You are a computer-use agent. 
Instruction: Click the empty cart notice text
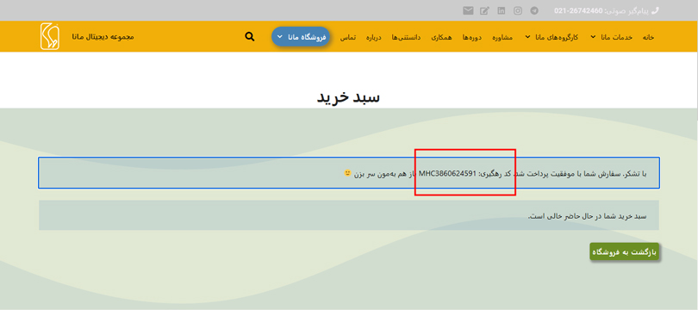[587, 216]
